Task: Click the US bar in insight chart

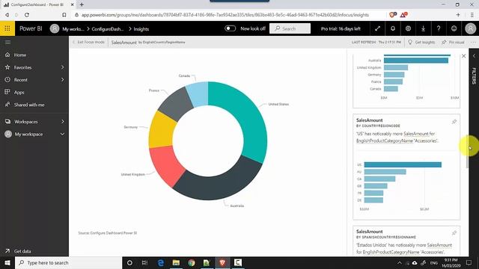Action: coord(403,164)
